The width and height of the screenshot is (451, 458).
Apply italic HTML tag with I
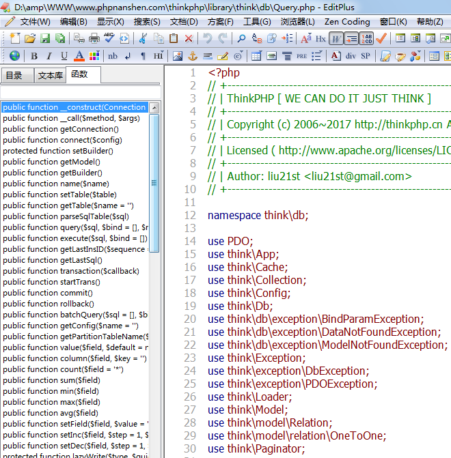(49, 55)
